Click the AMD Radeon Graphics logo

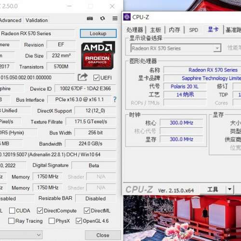click(x=98, y=55)
